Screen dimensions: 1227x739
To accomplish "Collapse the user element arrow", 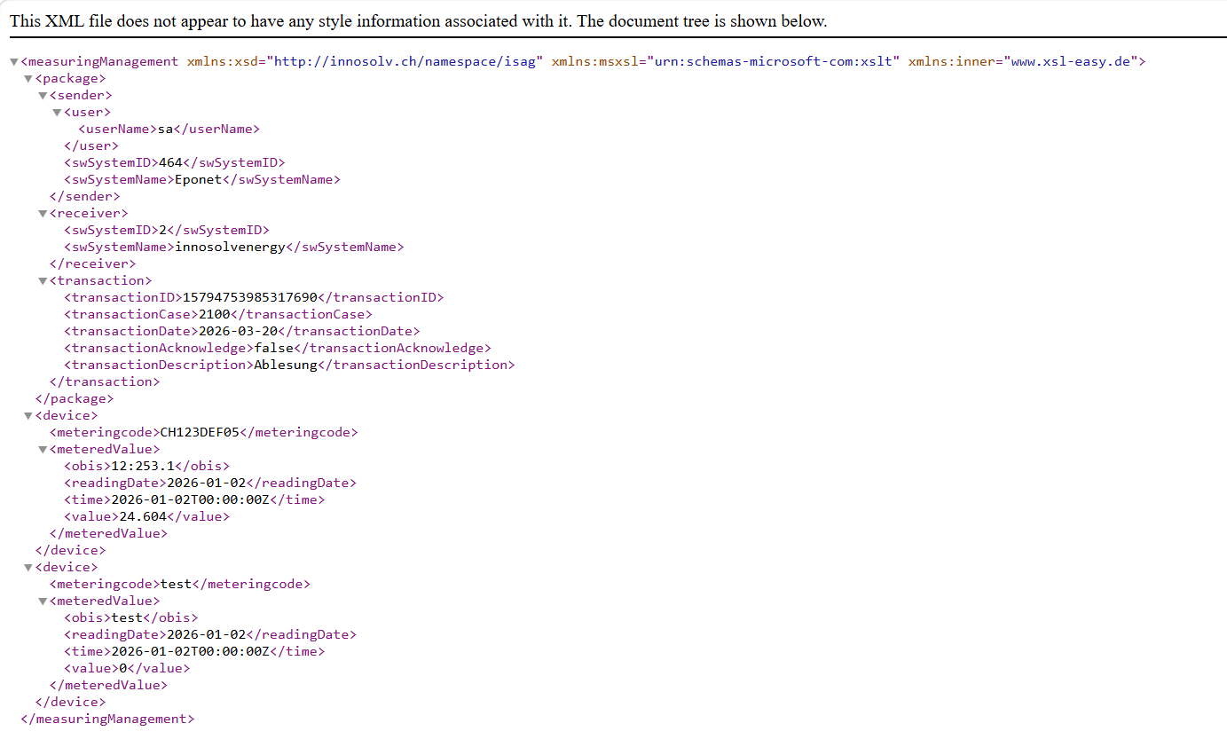I will [x=56, y=113].
